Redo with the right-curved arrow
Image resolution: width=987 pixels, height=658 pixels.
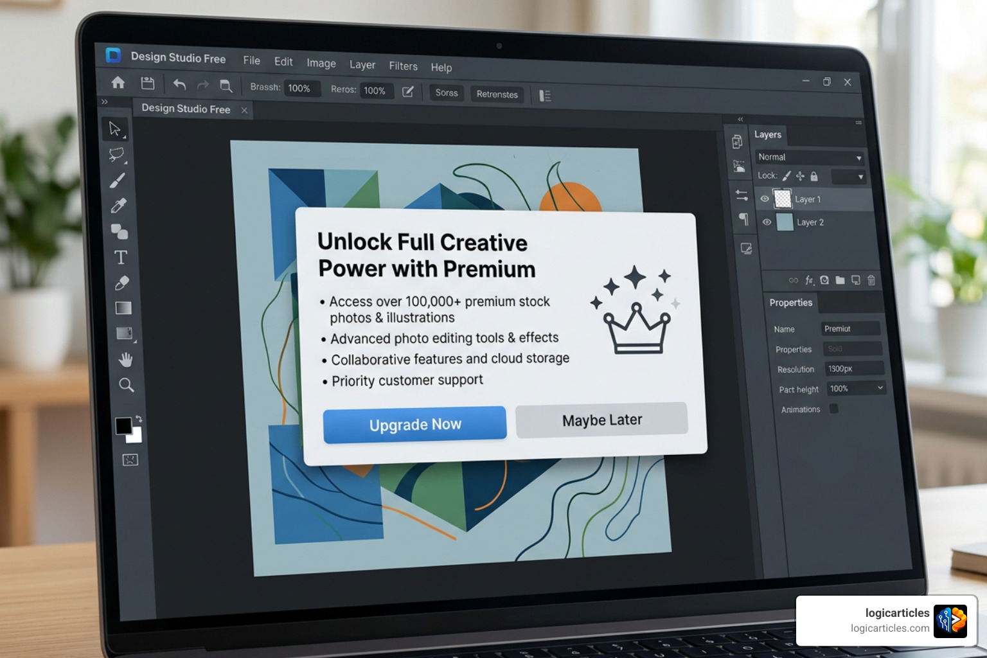[x=202, y=85]
